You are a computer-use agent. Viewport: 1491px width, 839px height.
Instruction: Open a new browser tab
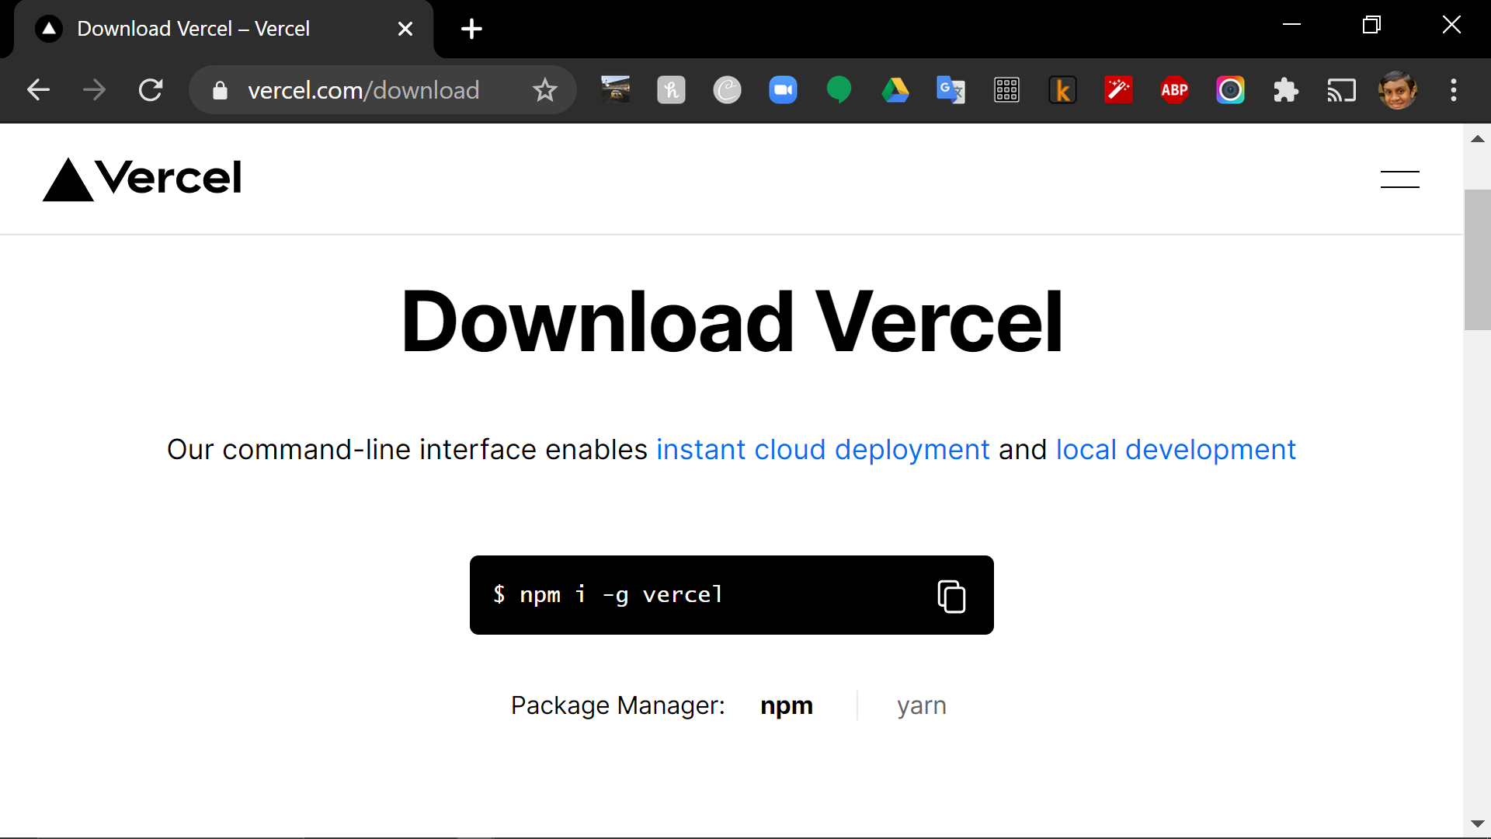(471, 29)
